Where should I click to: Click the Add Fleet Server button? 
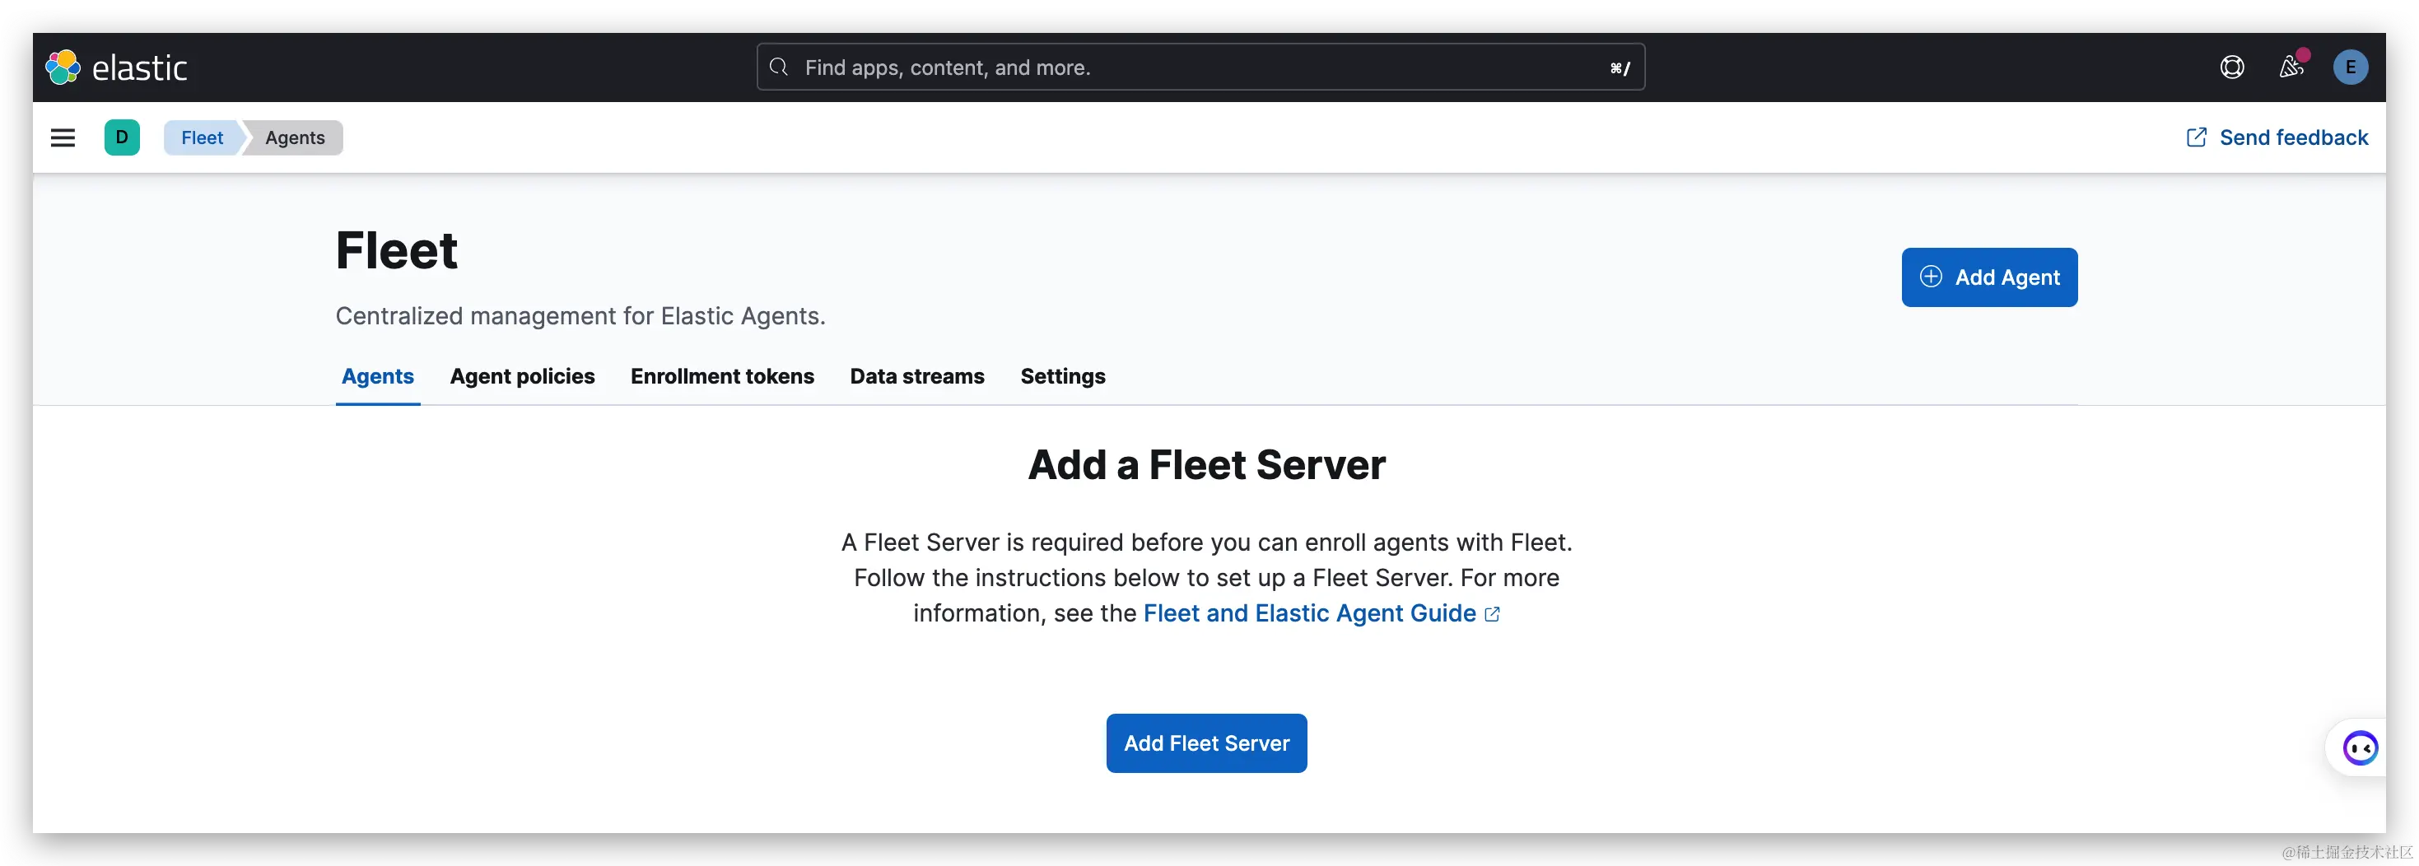pyautogui.click(x=1205, y=743)
